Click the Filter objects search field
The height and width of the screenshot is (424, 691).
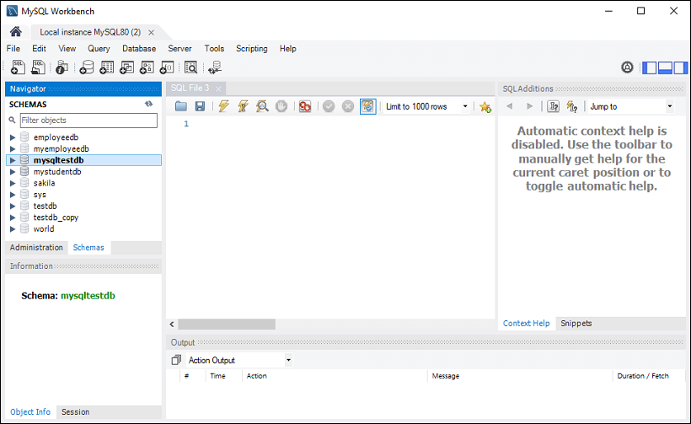[88, 121]
